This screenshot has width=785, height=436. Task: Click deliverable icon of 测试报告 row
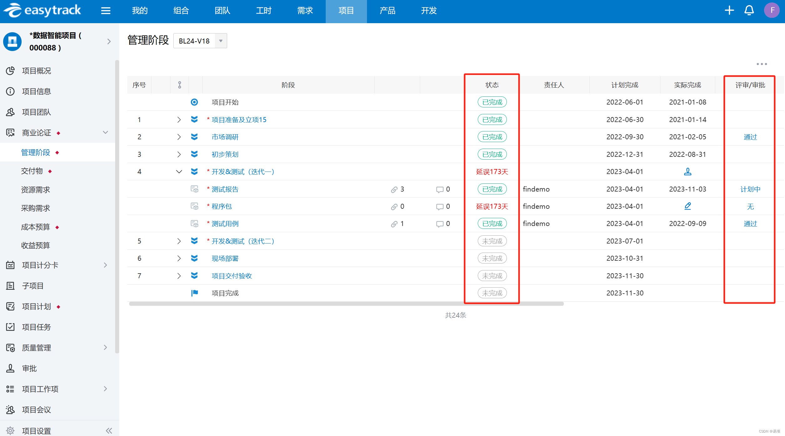pos(194,189)
